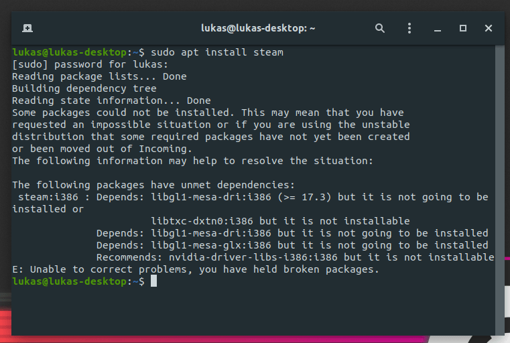Click the window title lukas@lukas-desktop: ~
Image resolution: width=510 pixels, height=343 pixels.
point(258,28)
